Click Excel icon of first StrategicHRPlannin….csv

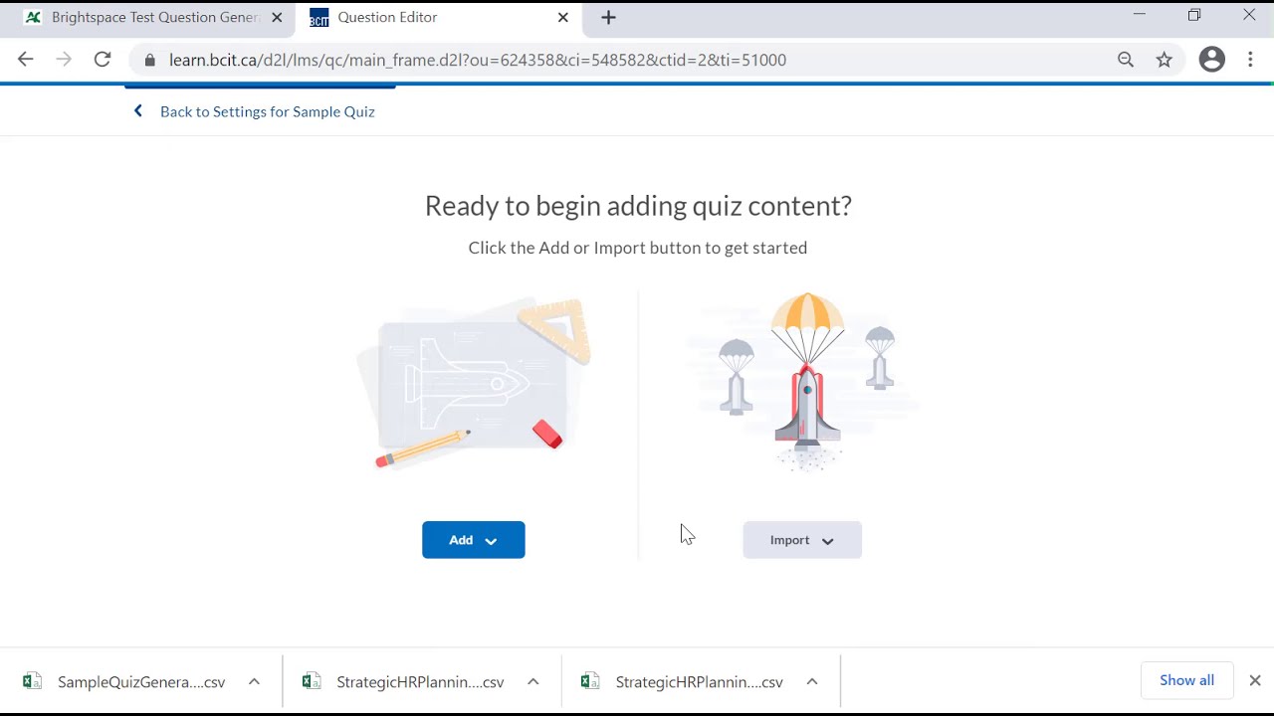click(312, 681)
